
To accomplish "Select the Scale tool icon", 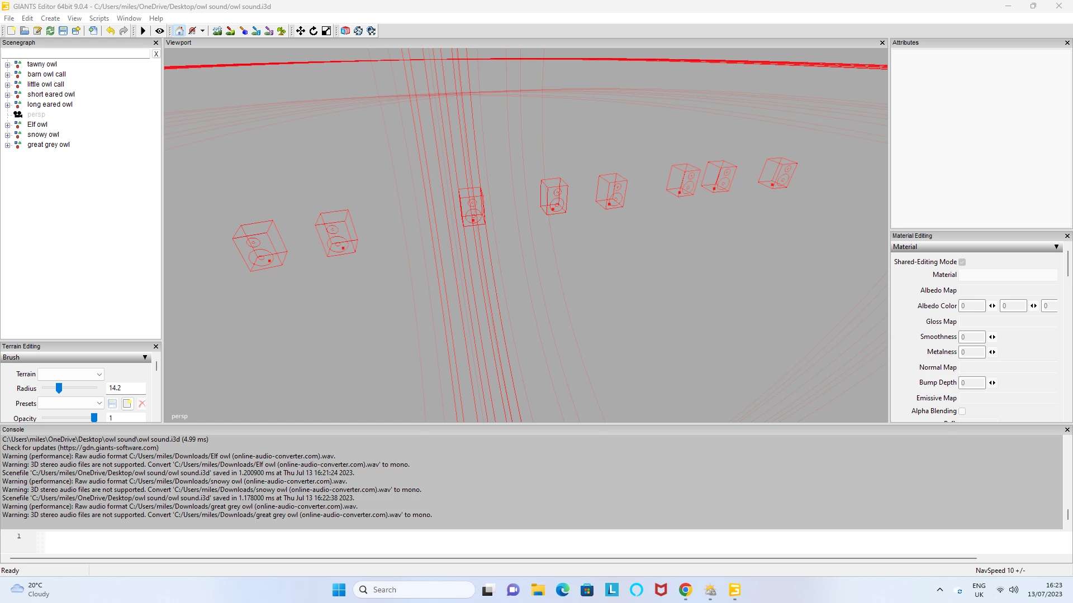I will [x=326, y=31].
